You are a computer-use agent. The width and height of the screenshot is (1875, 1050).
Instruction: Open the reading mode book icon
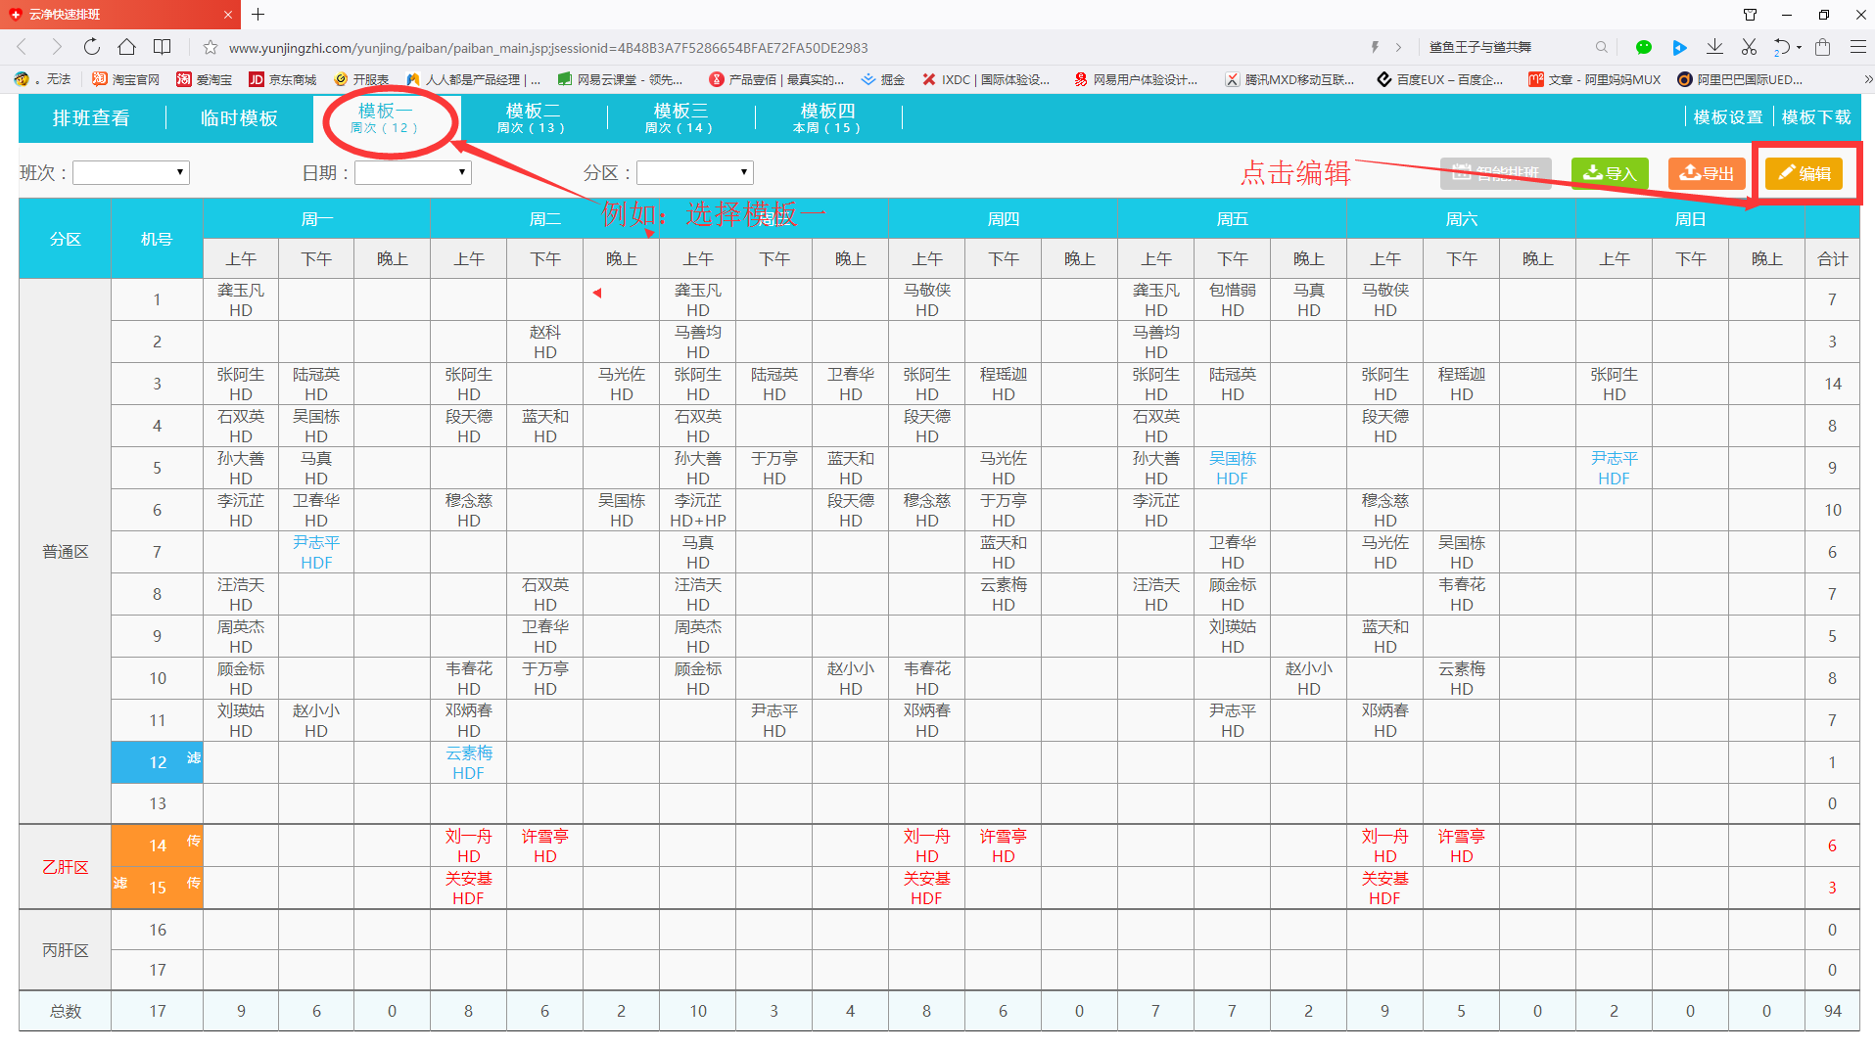coord(163,47)
